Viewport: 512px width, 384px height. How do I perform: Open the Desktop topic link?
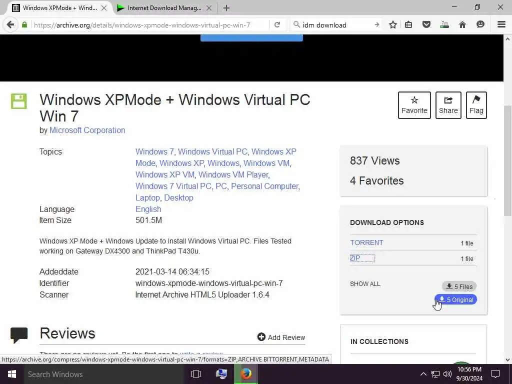point(178,197)
